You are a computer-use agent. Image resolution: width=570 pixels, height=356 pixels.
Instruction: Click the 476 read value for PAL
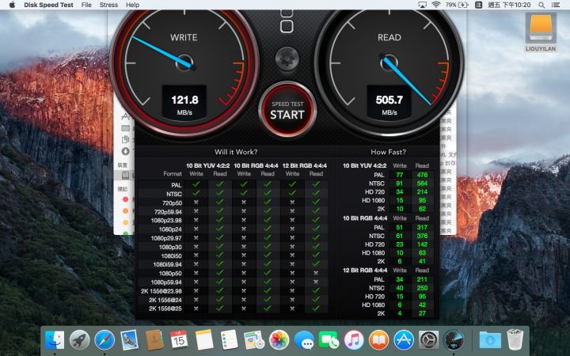pos(422,175)
